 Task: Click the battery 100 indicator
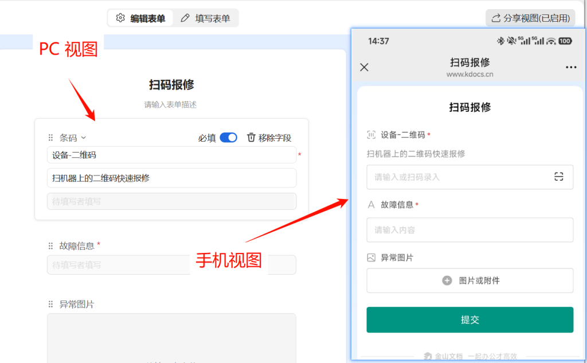(565, 41)
